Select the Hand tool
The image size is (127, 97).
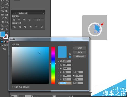click(2, 29)
